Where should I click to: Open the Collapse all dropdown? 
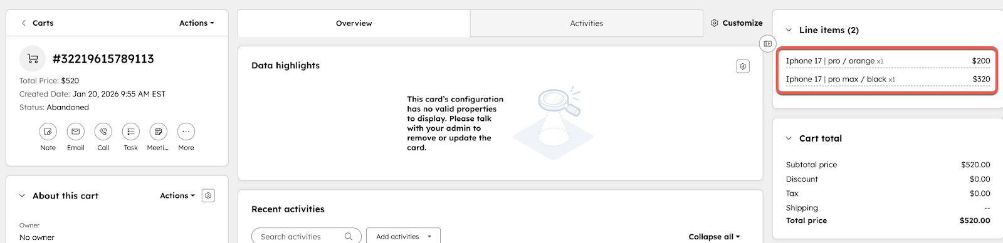pos(714,237)
